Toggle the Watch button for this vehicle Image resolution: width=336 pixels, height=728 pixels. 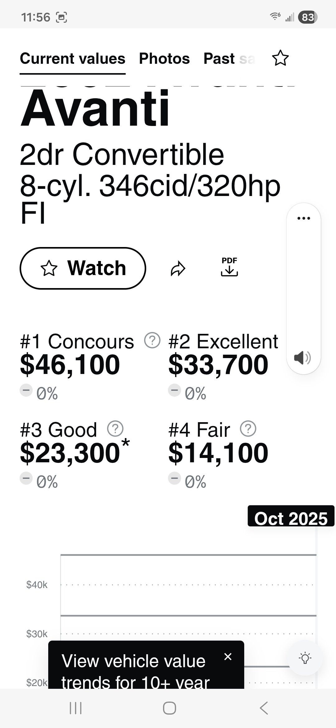[83, 268]
